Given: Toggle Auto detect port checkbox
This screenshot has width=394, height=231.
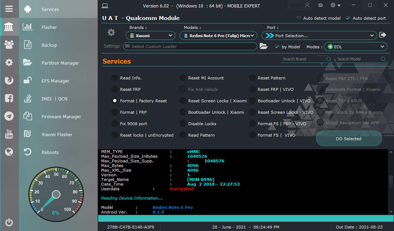Looking at the screenshot, I should tap(348, 18).
